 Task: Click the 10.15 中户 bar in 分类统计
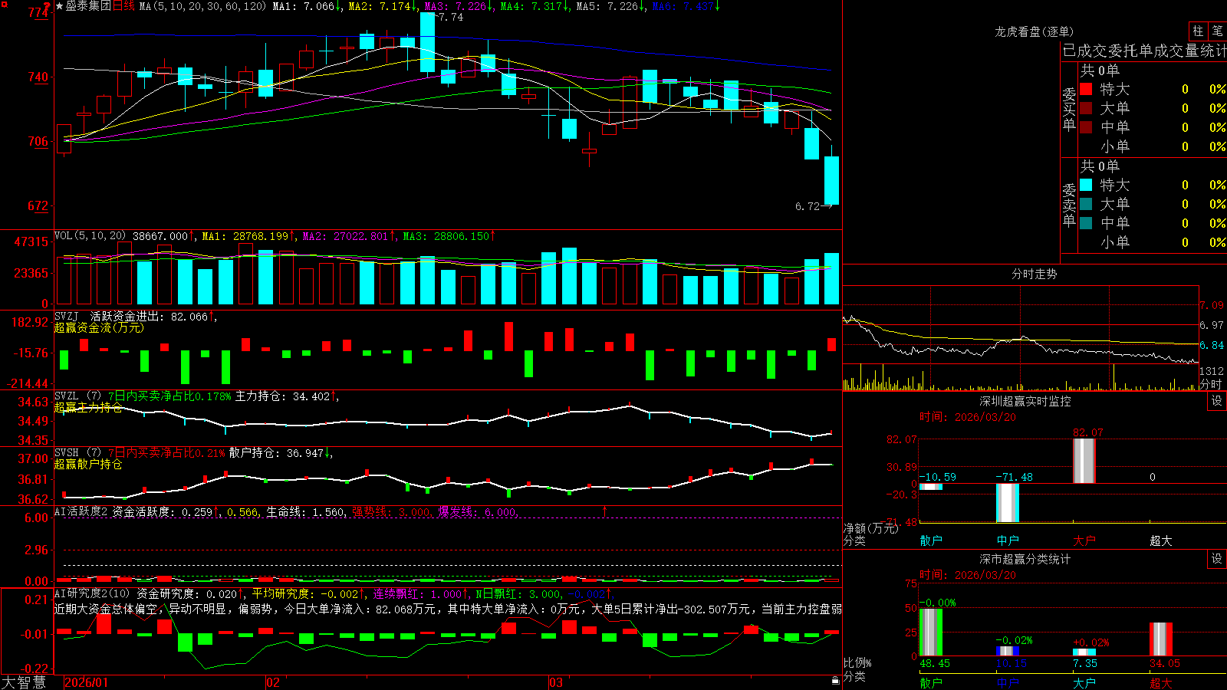(x=1008, y=651)
